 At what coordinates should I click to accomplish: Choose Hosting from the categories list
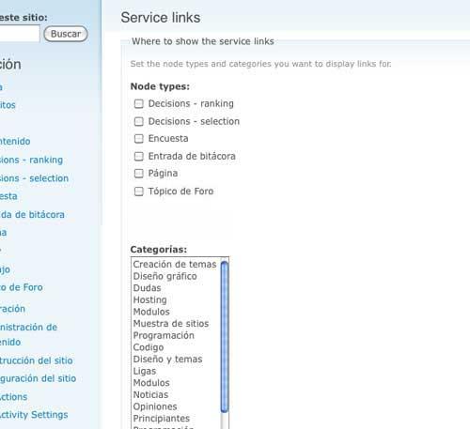pos(149,300)
